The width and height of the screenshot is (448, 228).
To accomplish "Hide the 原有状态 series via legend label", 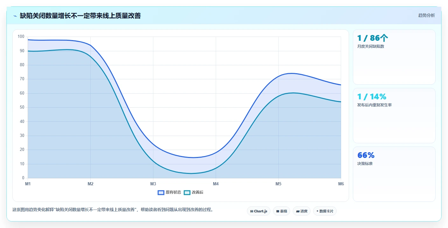I will (x=173, y=192).
